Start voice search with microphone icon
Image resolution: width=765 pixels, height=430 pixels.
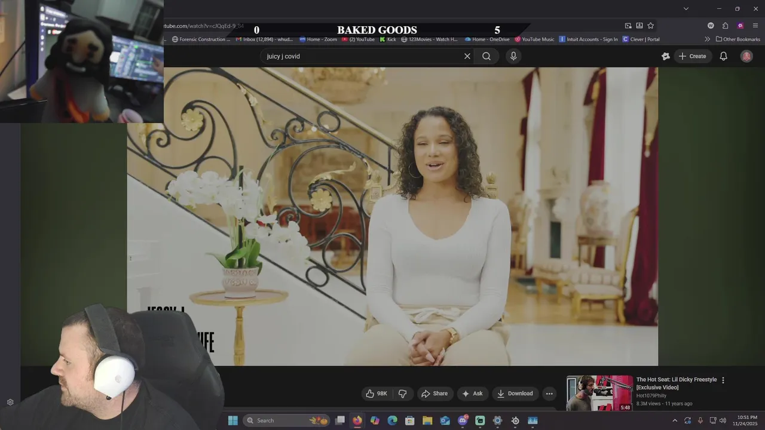tap(513, 56)
